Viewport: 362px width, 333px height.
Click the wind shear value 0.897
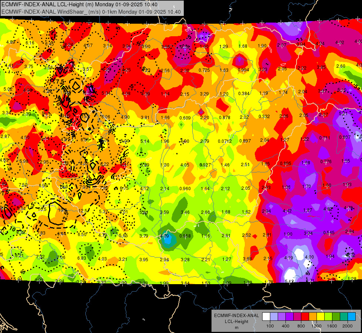[245, 141]
